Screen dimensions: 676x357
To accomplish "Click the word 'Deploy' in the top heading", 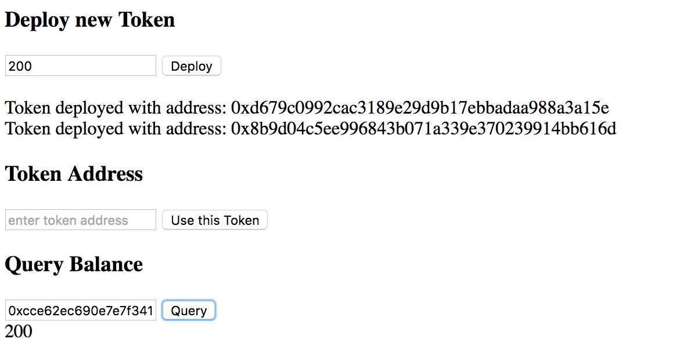I will (38, 20).
